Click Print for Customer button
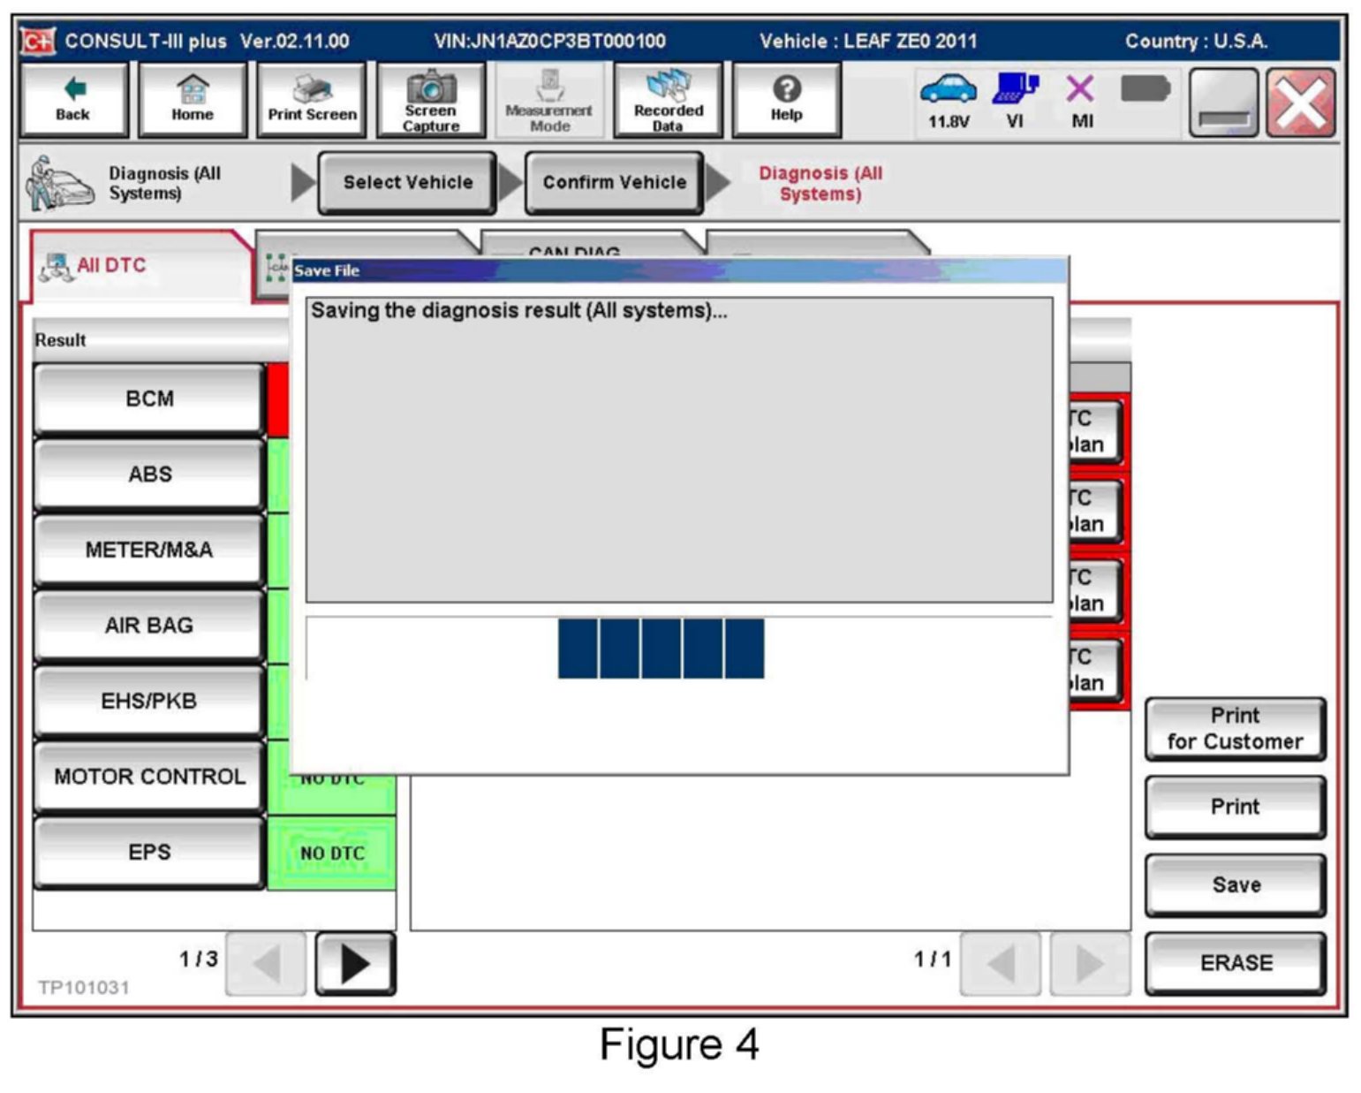This screenshot has height=1093, width=1361. [x=1235, y=729]
